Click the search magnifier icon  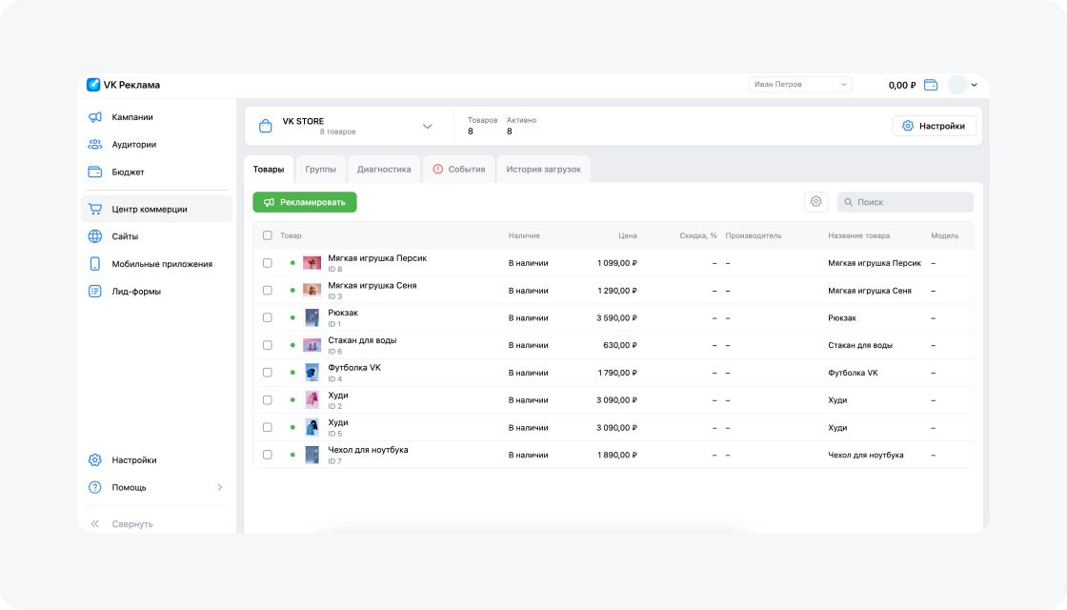[849, 202]
